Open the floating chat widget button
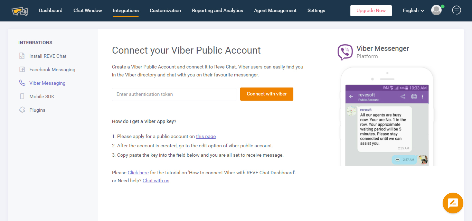Screen dimensions: 472x221 (453, 203)
